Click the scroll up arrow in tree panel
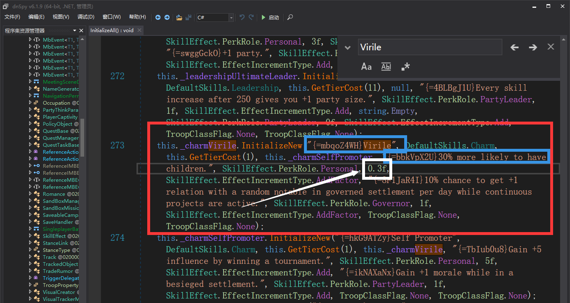This screenshot has width=570, height=303. (x=82, y=39)
